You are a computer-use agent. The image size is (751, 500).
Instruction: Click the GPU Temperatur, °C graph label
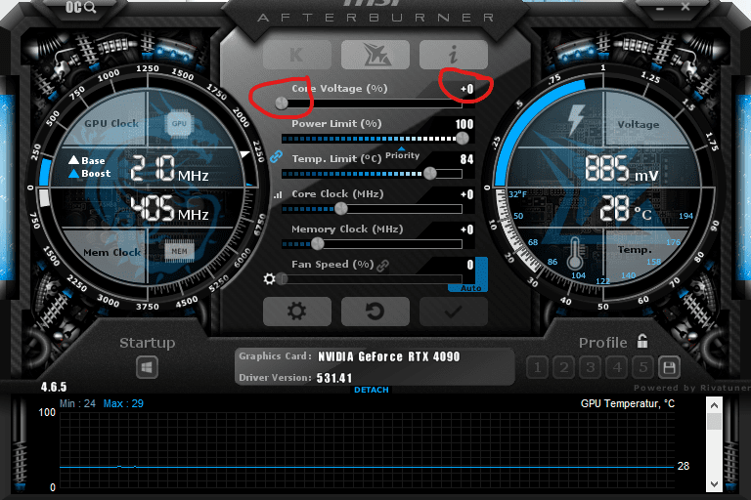pyautogui.click(x=628, y=404)
